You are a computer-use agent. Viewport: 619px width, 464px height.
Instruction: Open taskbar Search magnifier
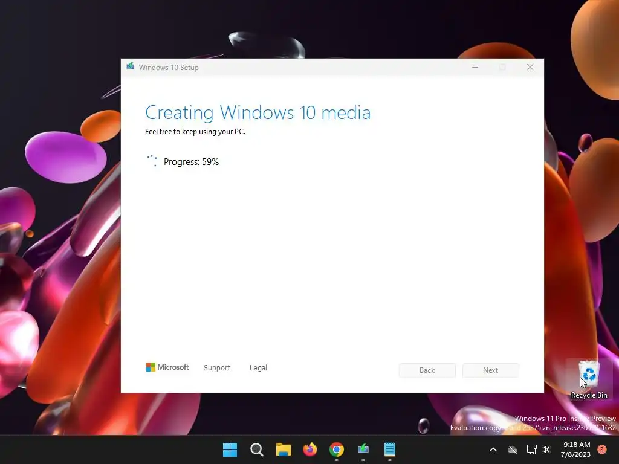coord(256,449)
